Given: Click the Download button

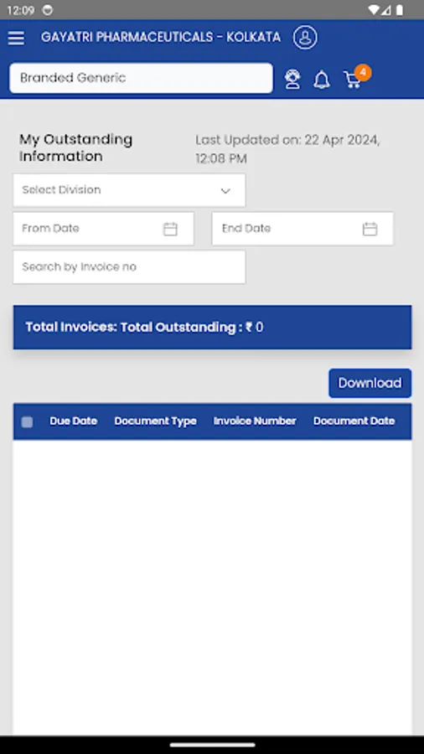Looking at the screenshot, I should (370, 383).
